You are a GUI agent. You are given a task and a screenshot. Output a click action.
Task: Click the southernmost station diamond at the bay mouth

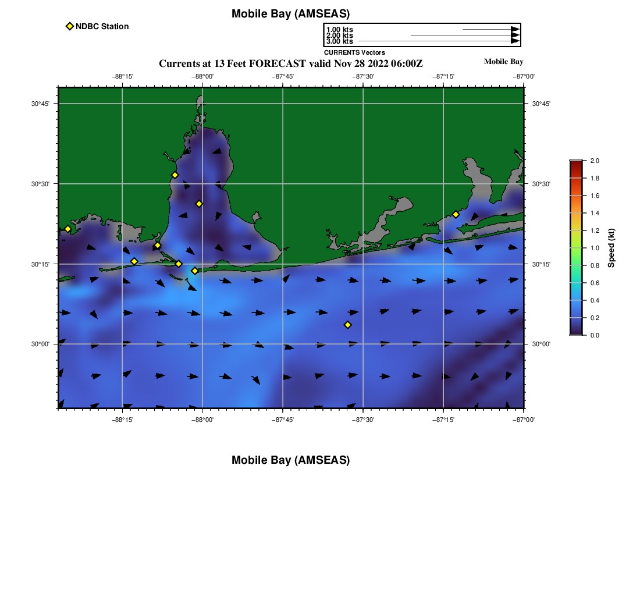pos(195,271)
